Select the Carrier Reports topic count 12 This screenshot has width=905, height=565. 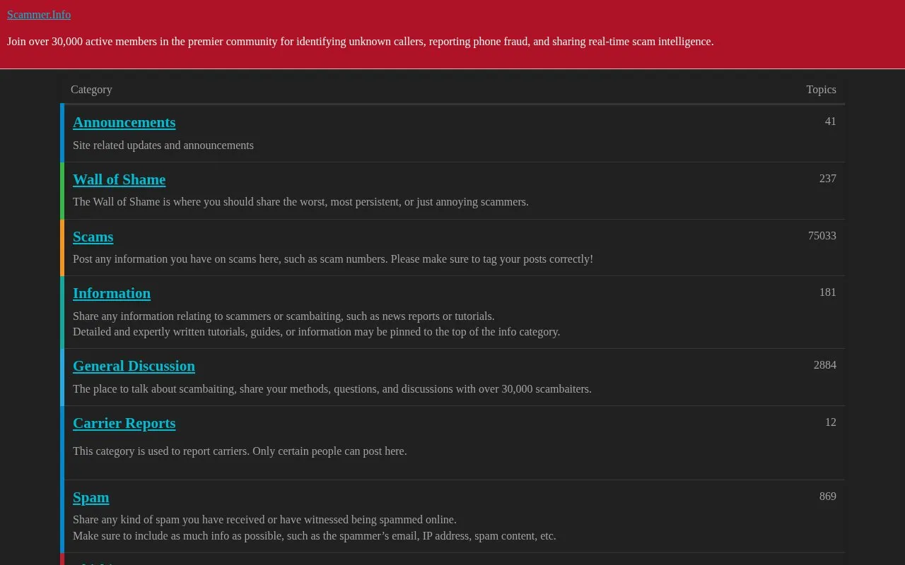[830, 422]
